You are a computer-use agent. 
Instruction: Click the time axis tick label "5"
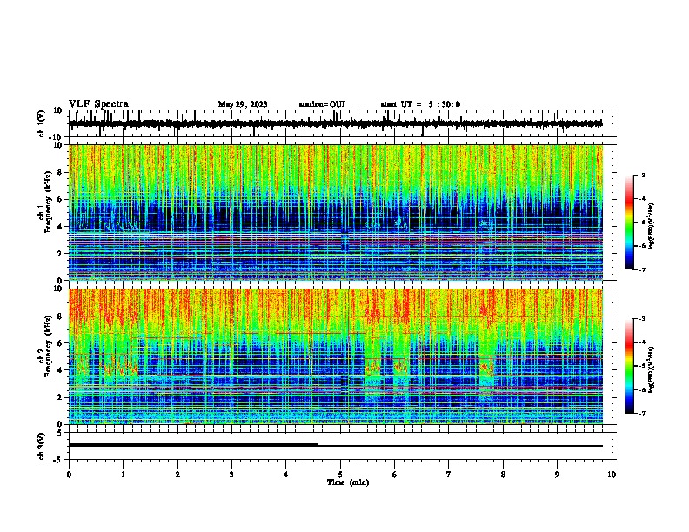(x=340, y=475)
